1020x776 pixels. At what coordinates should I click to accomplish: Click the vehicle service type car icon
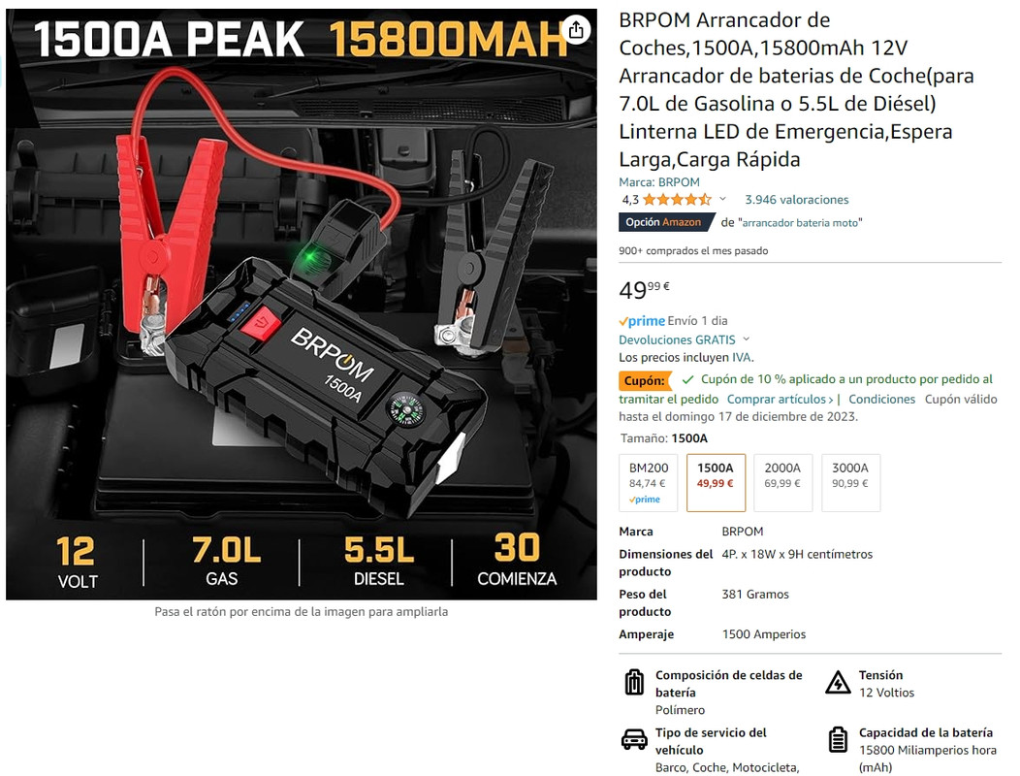(634, 739)
